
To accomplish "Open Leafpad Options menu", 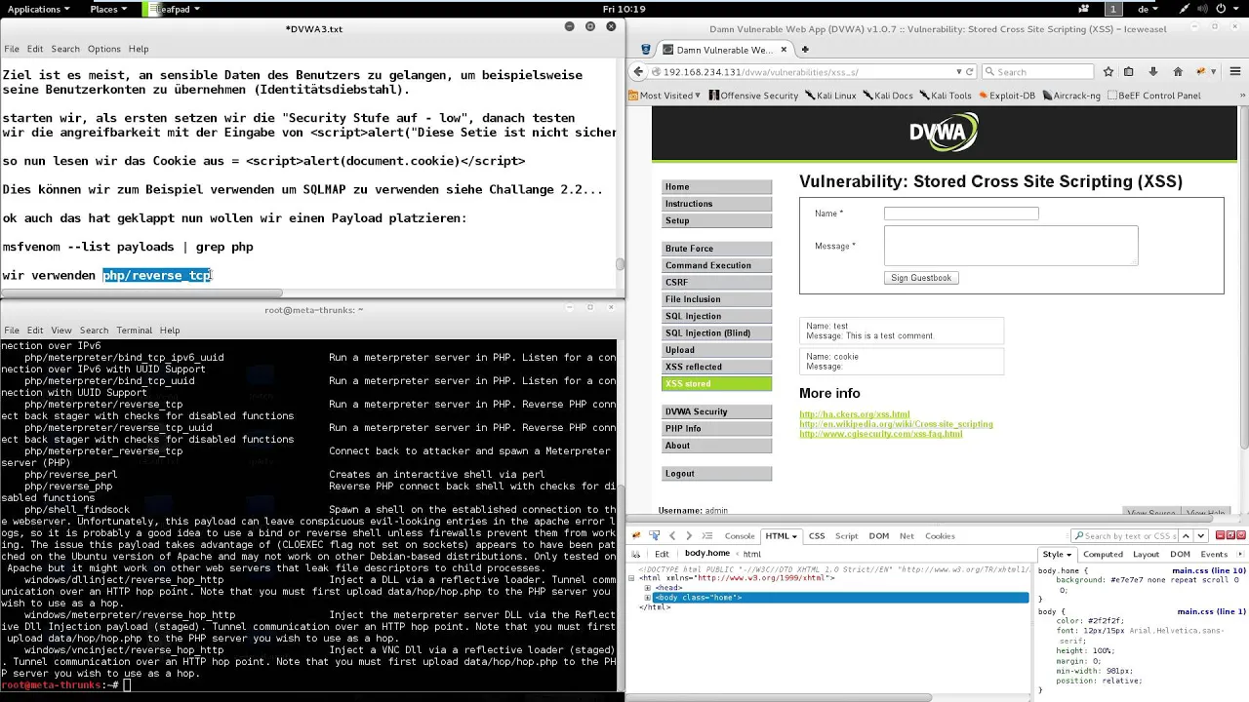I will click(x=104, y=49).
